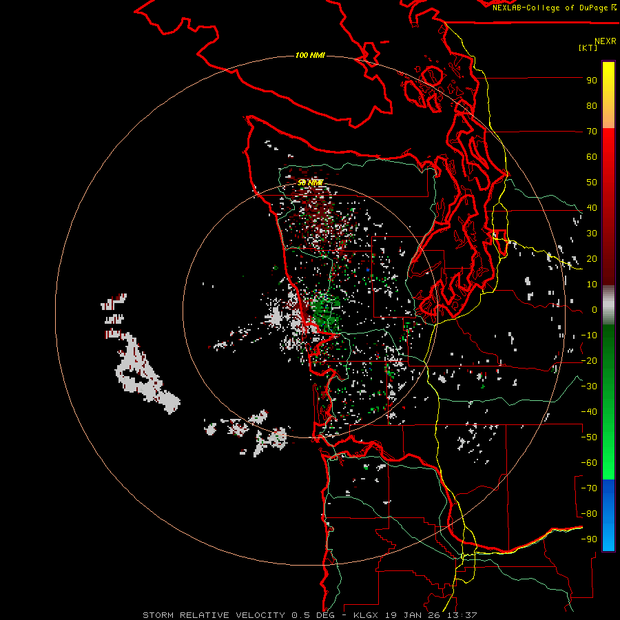Click the -30 value on velocity scale

click(589, 386)
